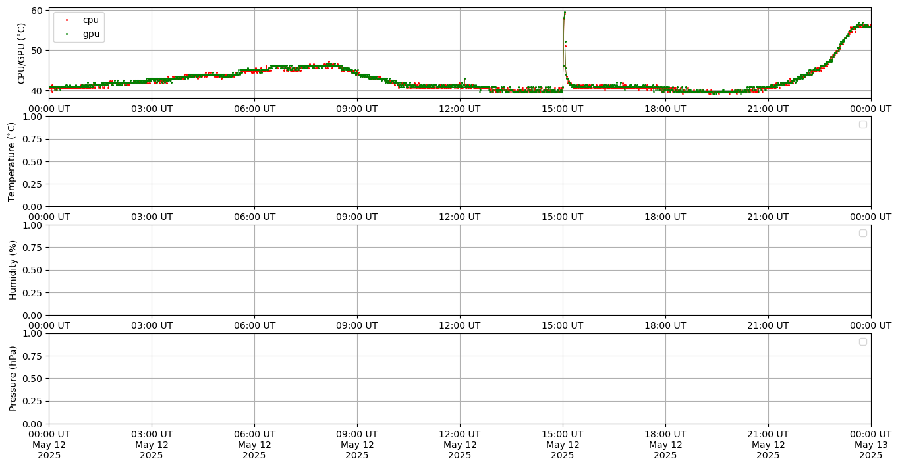898x467 pixels.
Task: Click the 09:00 UT May 12 2025 tick label
Action: [357, 445]
